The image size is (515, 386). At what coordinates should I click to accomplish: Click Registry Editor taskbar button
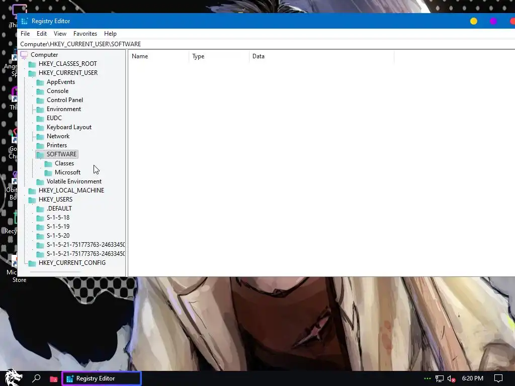(102, 378)
